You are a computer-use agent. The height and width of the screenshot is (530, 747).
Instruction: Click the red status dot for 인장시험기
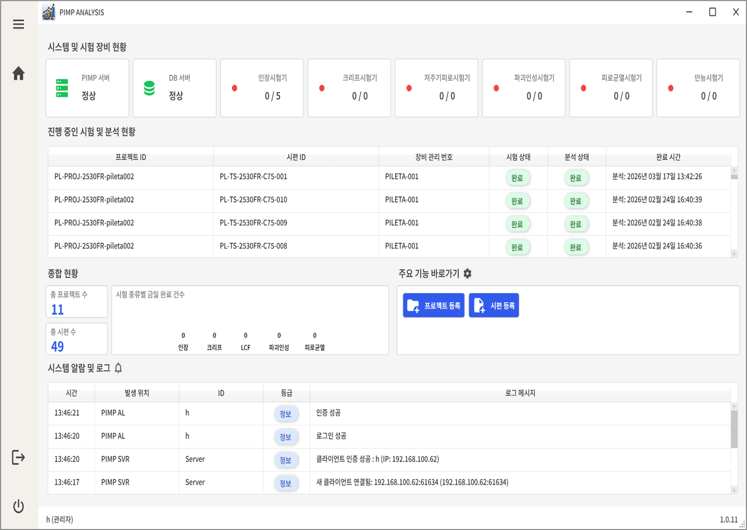click(235, 88)
